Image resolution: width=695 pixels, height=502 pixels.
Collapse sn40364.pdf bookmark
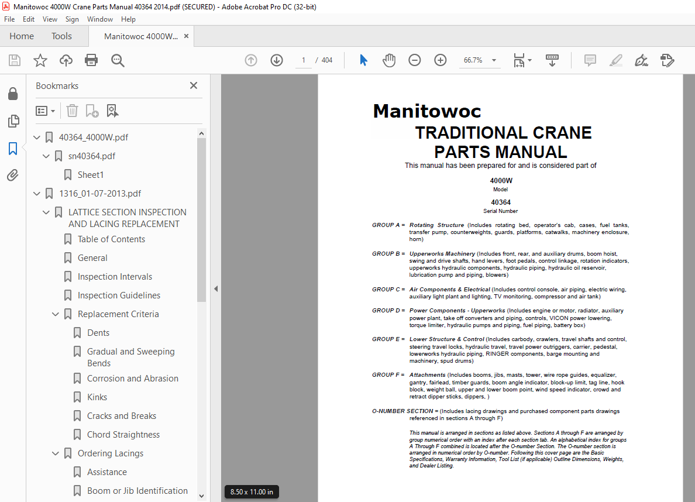pyautogui.click(x=46, y=156)
